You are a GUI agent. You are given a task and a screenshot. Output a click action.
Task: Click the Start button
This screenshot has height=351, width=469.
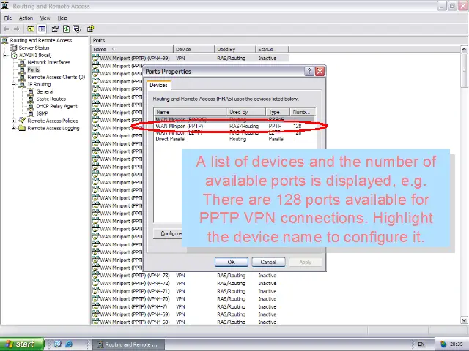(22, 344)
